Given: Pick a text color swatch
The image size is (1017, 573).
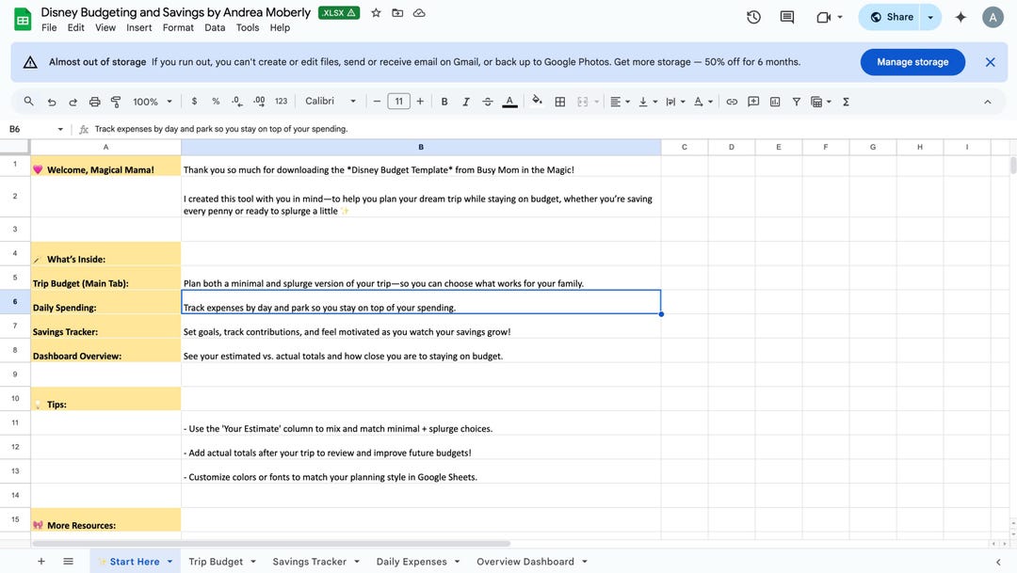Looking at the screenshot, I should tap(509, 101).
